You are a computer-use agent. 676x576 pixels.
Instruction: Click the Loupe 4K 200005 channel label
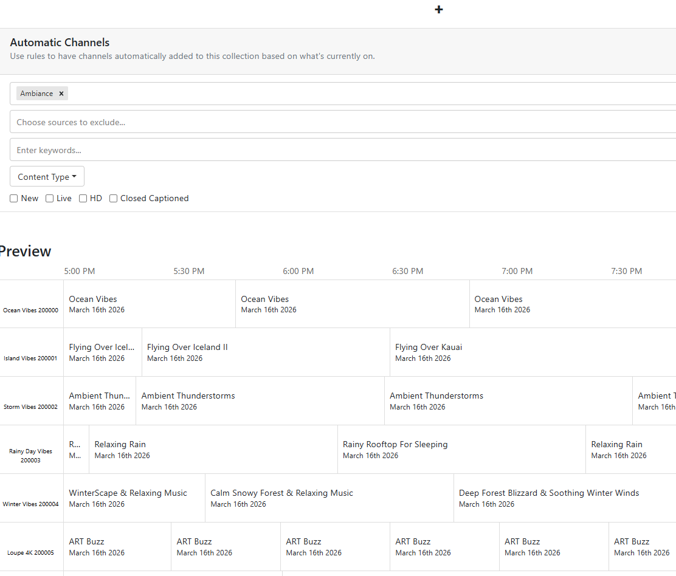coord(31,553)
